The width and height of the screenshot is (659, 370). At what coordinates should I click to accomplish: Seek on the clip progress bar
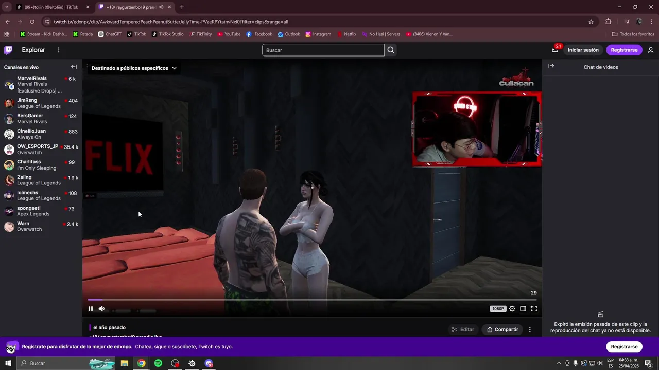coord(312,300)
